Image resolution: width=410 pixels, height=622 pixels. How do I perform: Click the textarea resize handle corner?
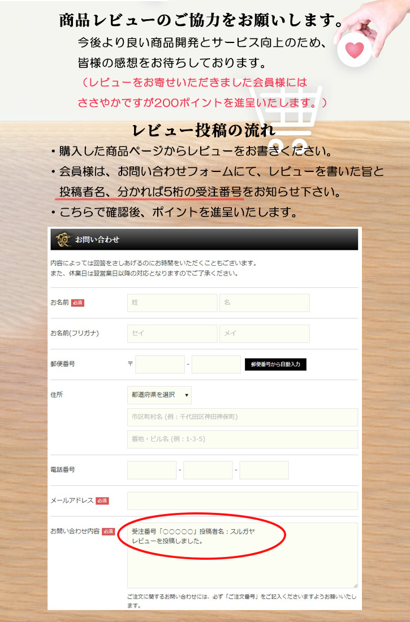click(x=355, y=585)
